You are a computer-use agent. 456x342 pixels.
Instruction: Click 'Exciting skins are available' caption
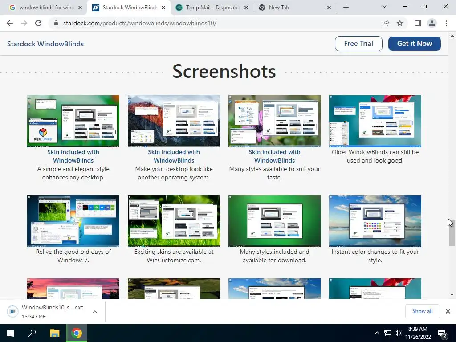pos(174,256)
